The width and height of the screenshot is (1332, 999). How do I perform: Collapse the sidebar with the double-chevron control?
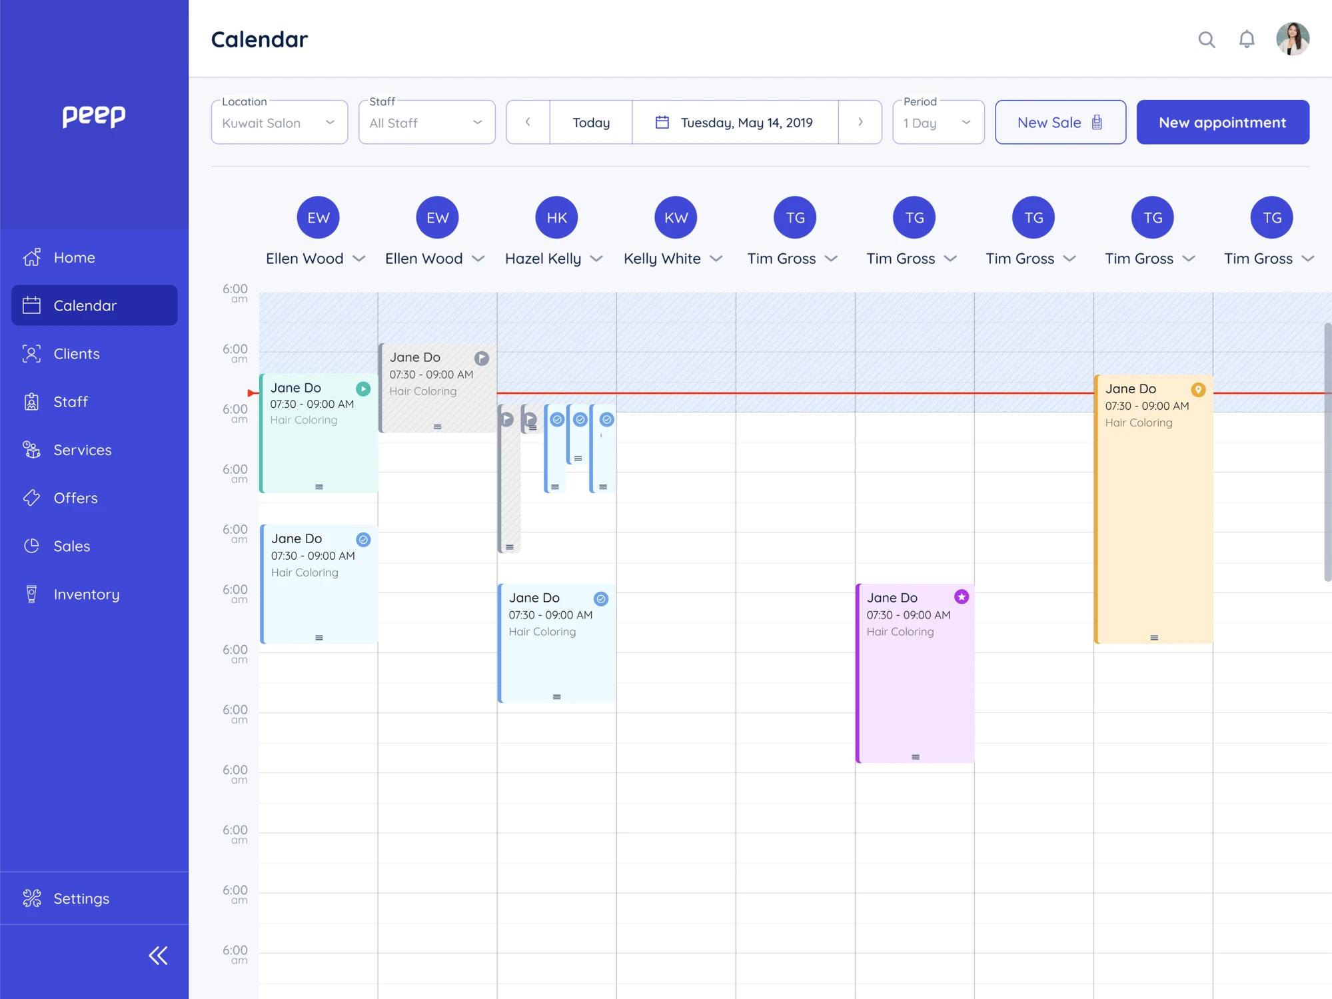tap(159, 955)
